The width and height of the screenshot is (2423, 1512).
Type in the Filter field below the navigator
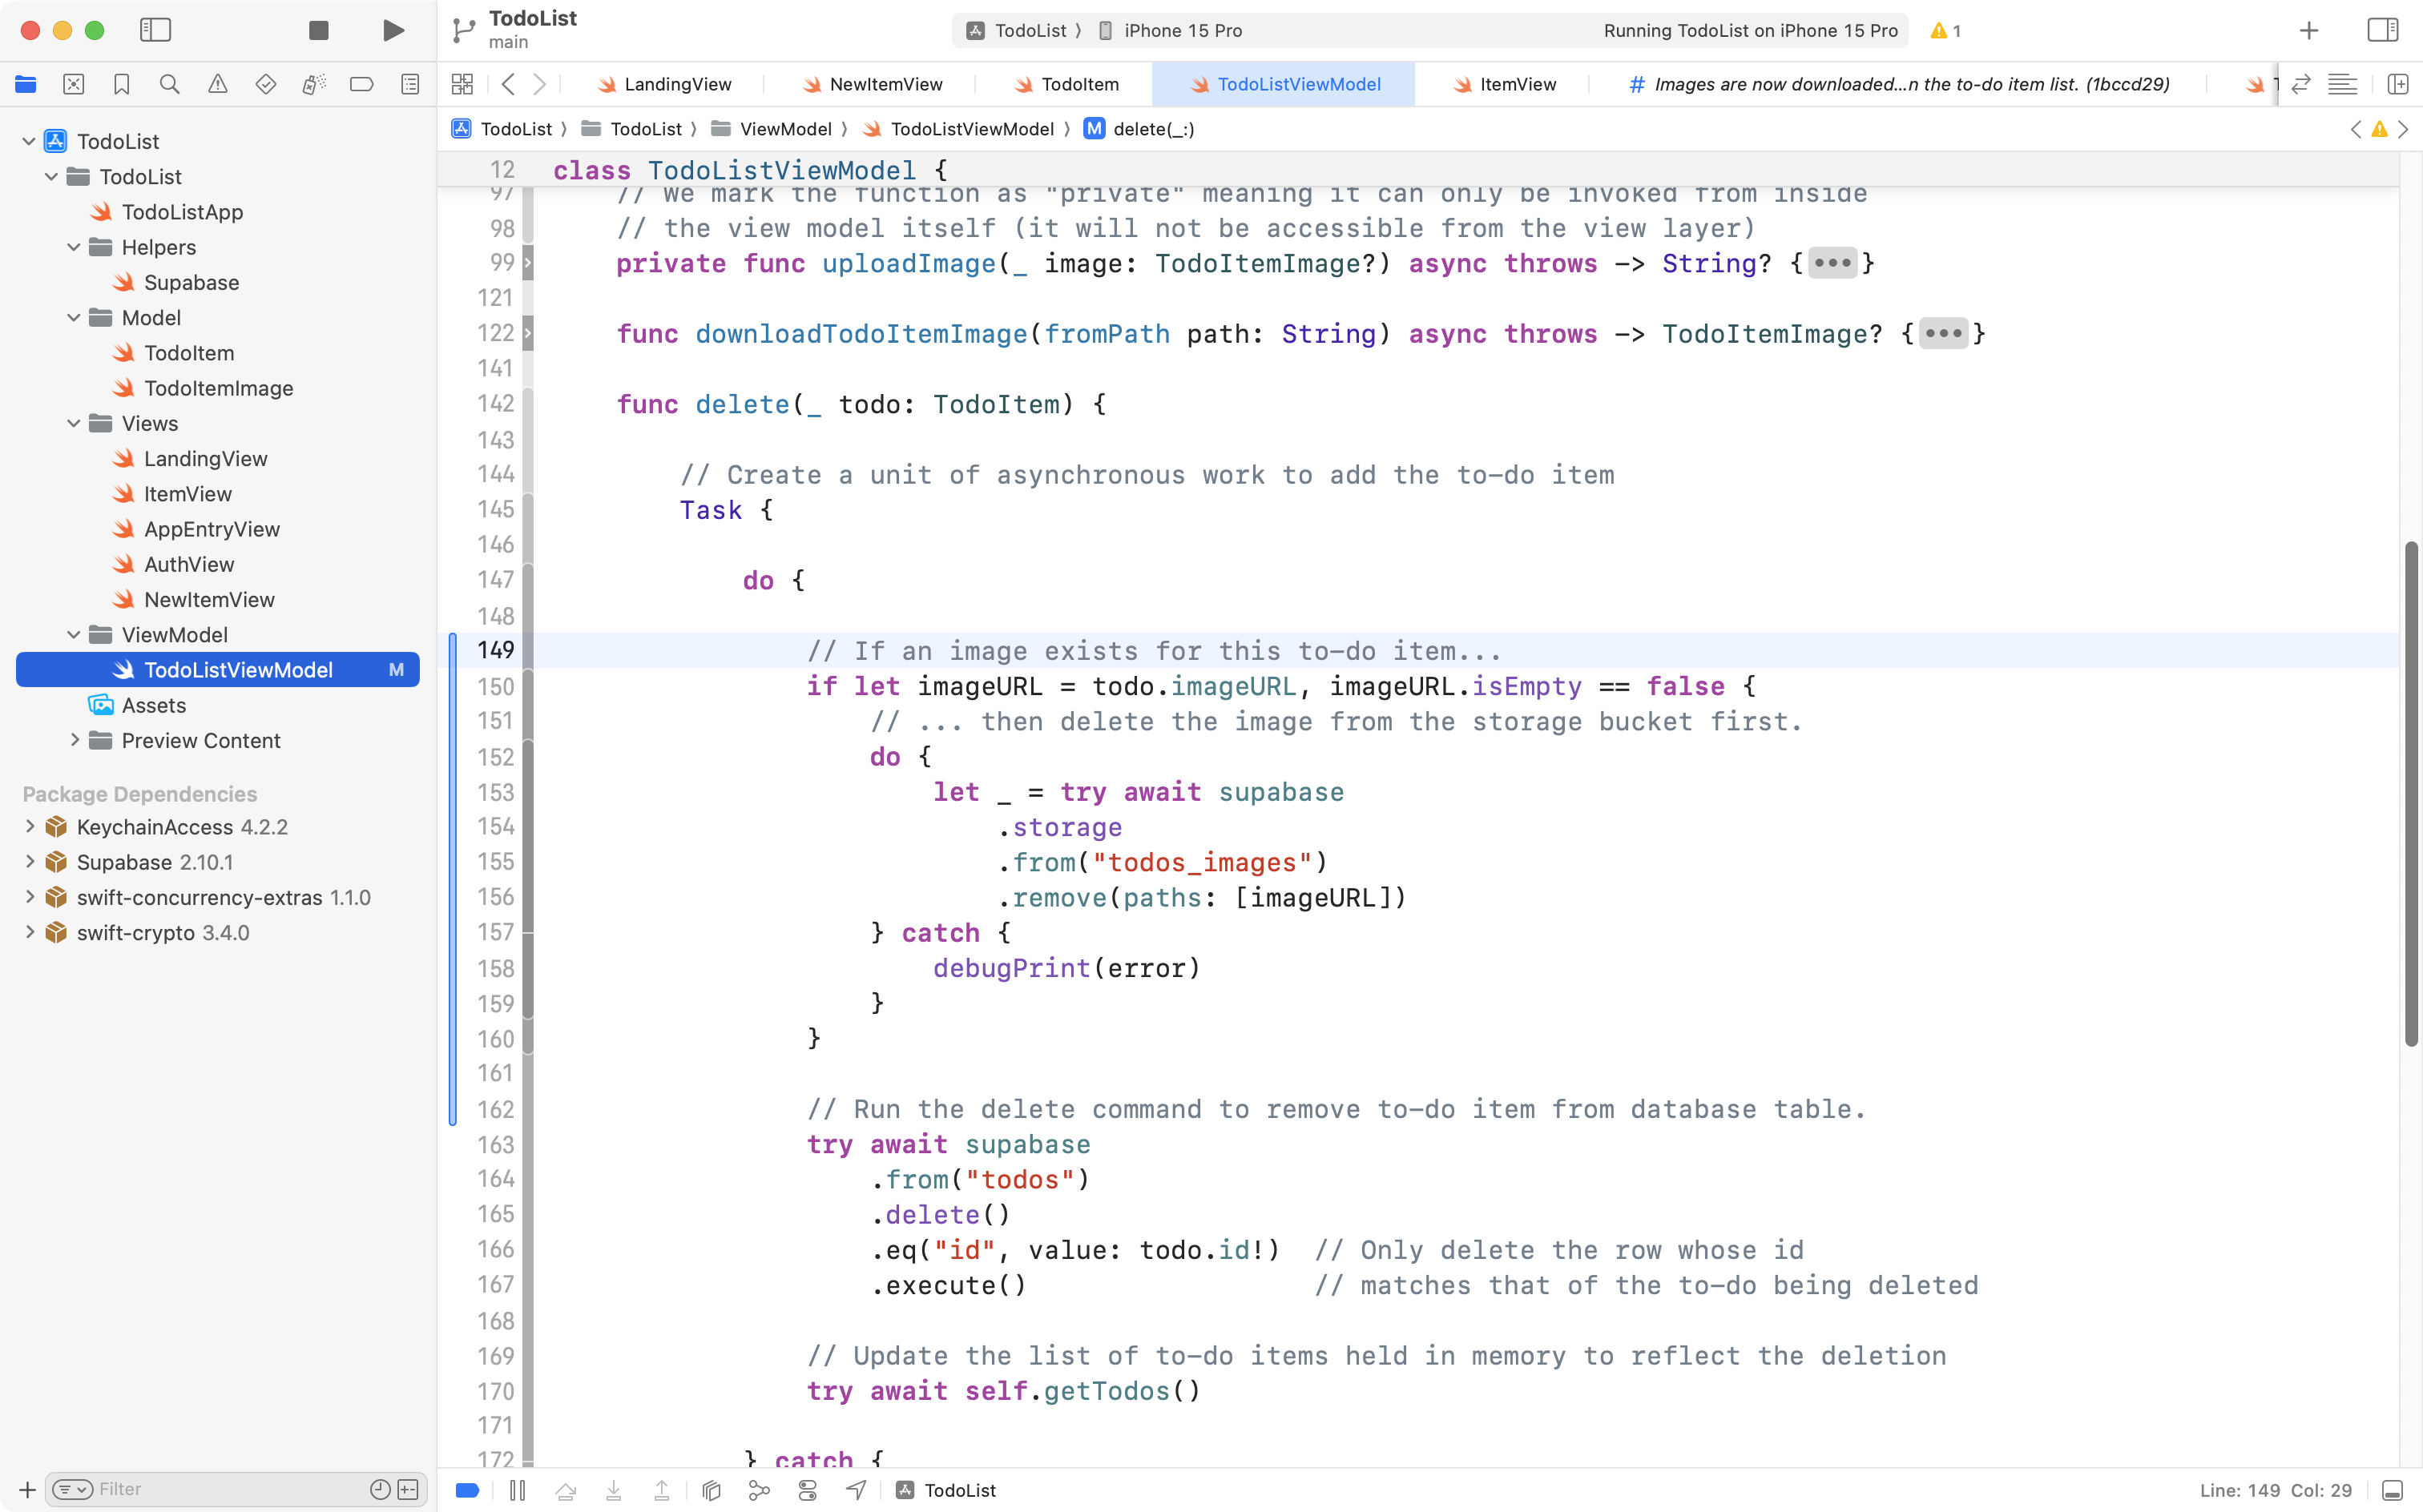coord(200,1489)
